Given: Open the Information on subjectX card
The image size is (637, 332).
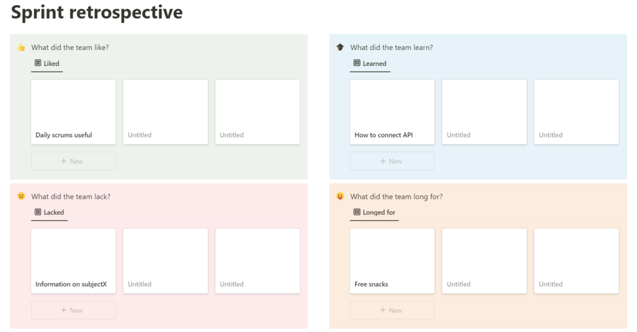Looking at the screenshot, I should [74, 261].
